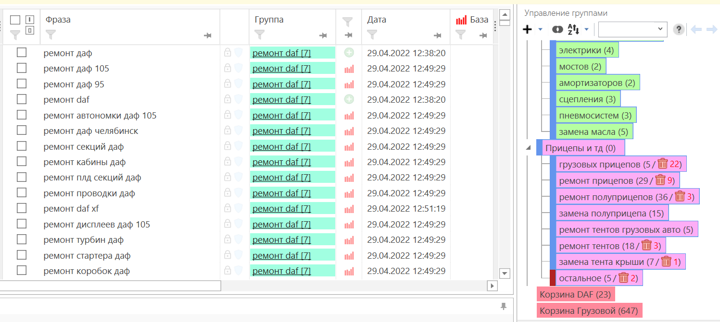This screenshot has width=720, height=322.
Task: Check the box for ремонт даф челябинск
Action: tap(22, 131)
